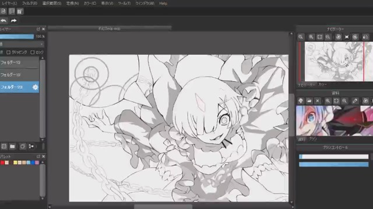Zoom in on the reference image

pyautogui.click(x=328, y=101)
